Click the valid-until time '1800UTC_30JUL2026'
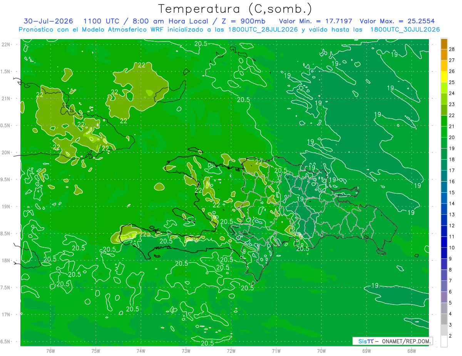 405,30
